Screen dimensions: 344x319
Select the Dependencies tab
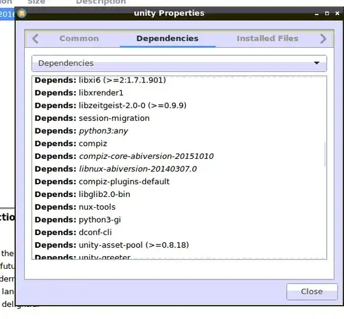tap(168, 39)
